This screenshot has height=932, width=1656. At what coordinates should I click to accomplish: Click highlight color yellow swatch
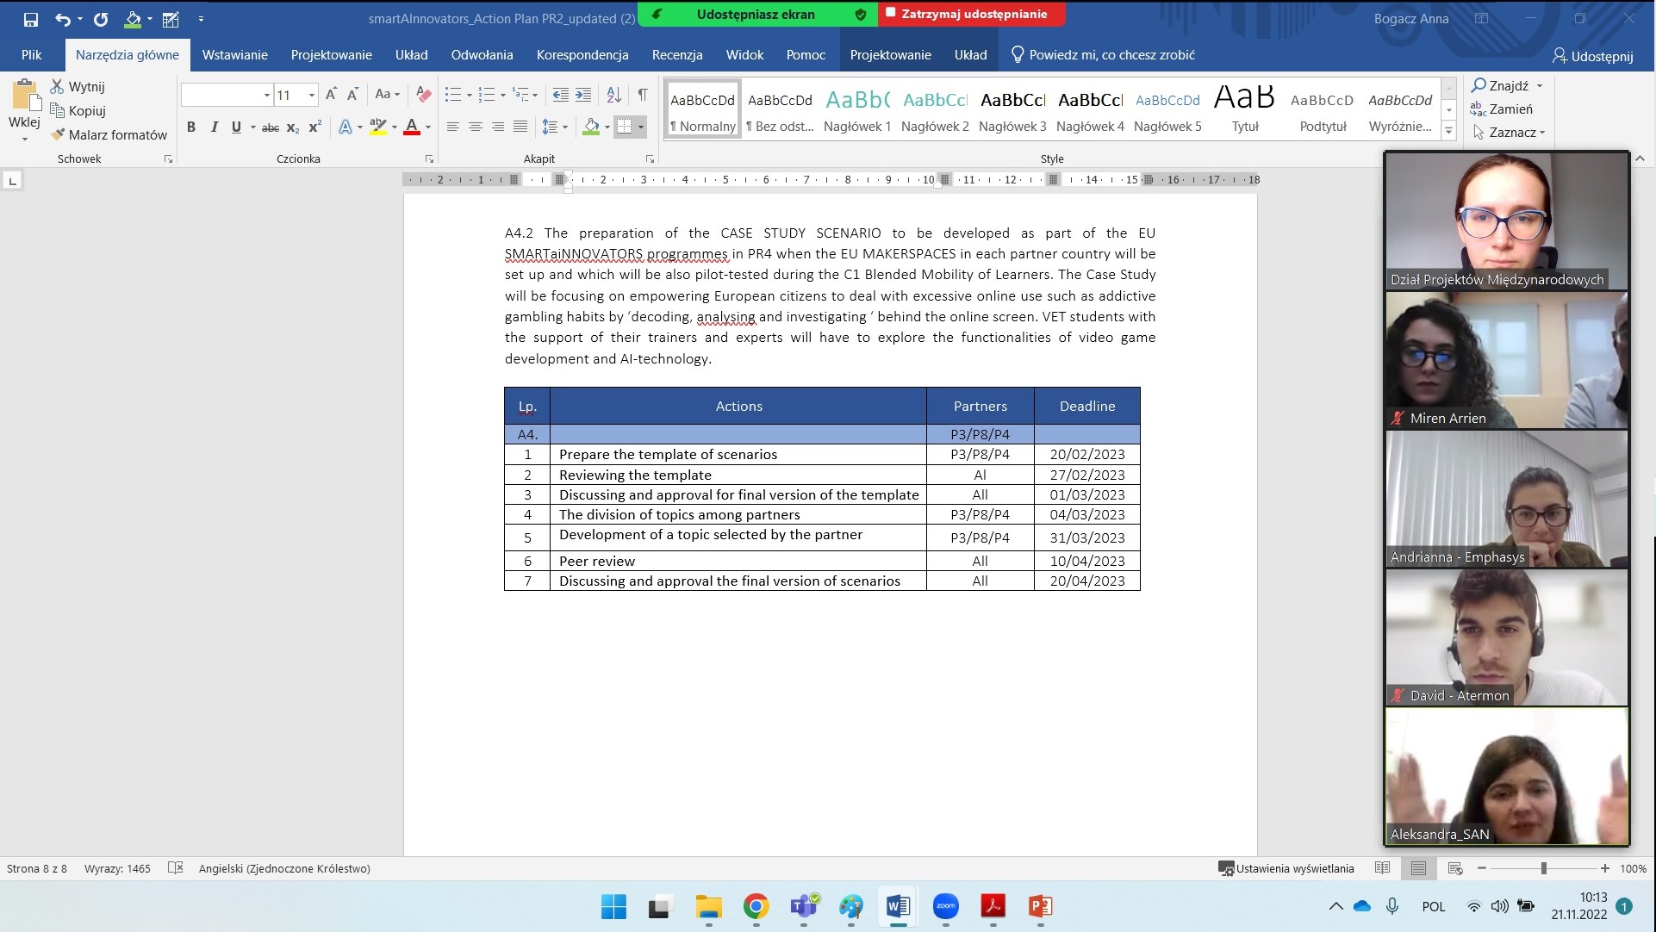378,127
